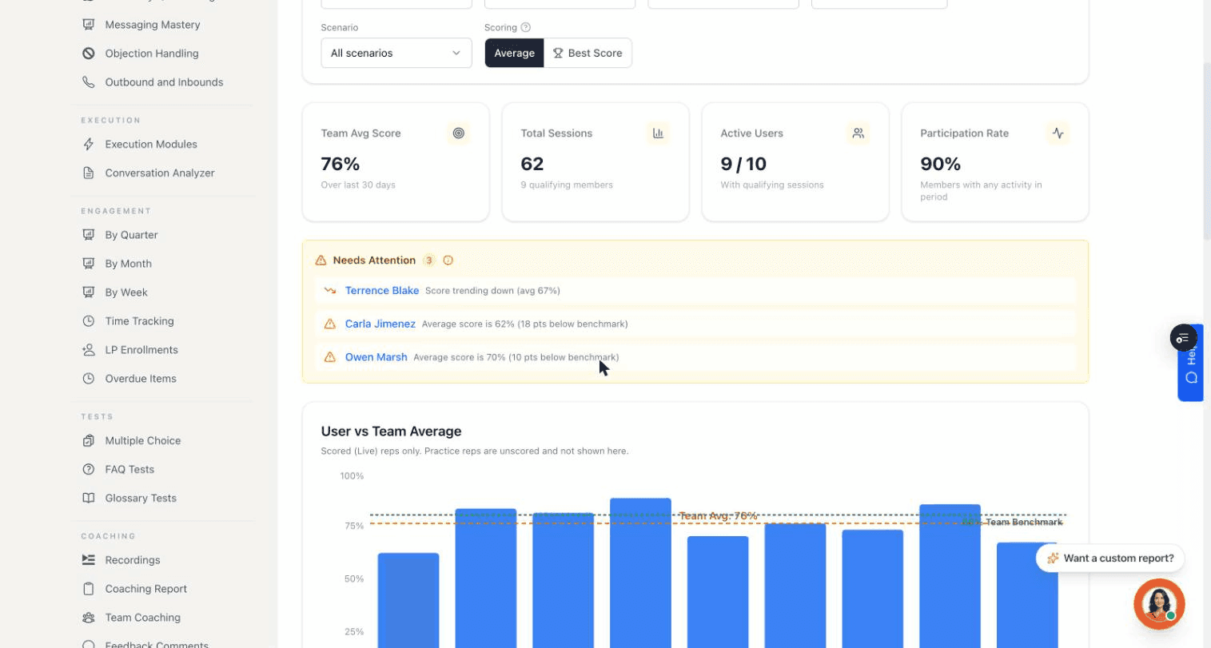
Task: Open Team Coaching page
Action: [142, 618]
